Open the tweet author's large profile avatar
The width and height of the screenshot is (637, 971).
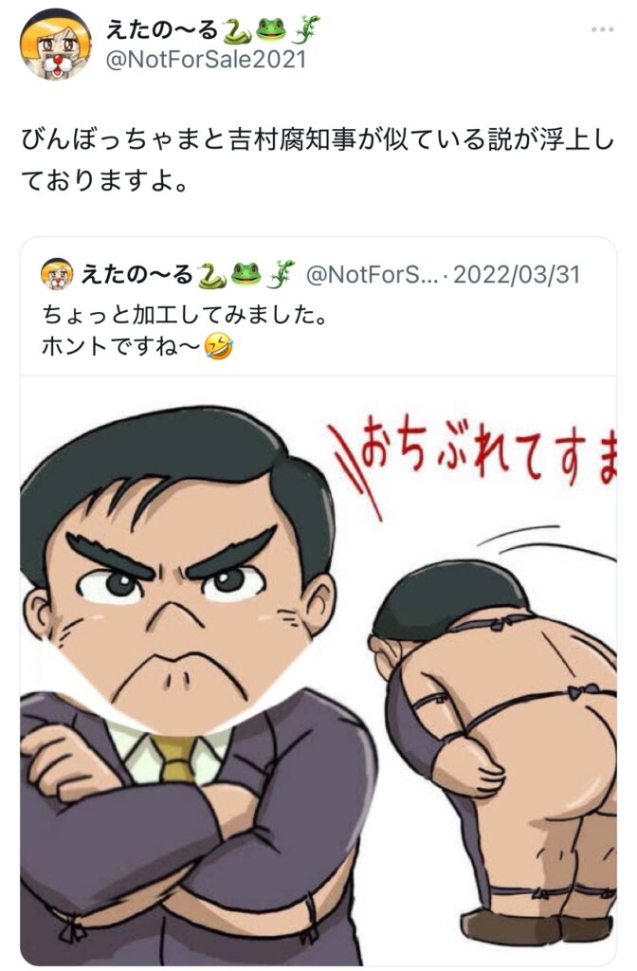55,46
